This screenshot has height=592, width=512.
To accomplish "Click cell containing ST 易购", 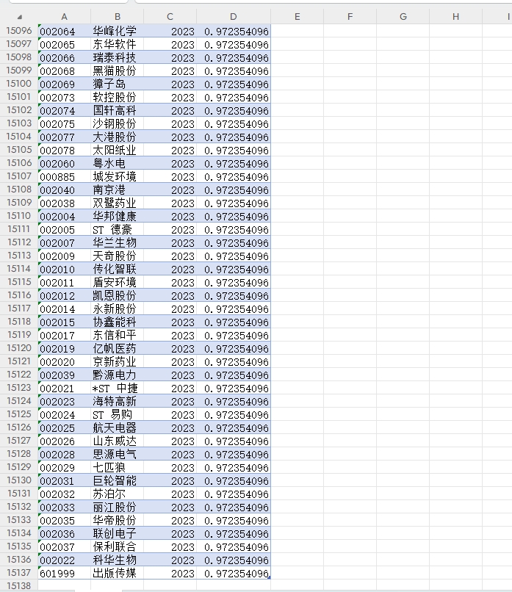I will [117, 414].
